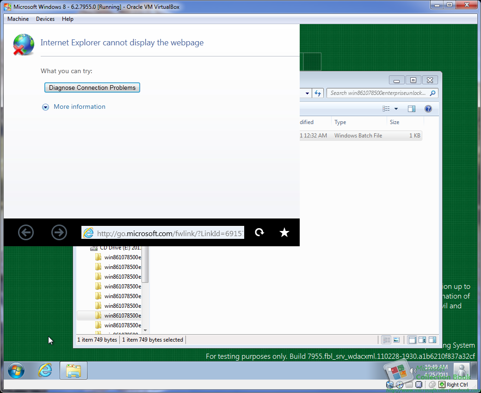Open Windows Explorer taskbar button

pyautogui.click(x=74, y=370)
